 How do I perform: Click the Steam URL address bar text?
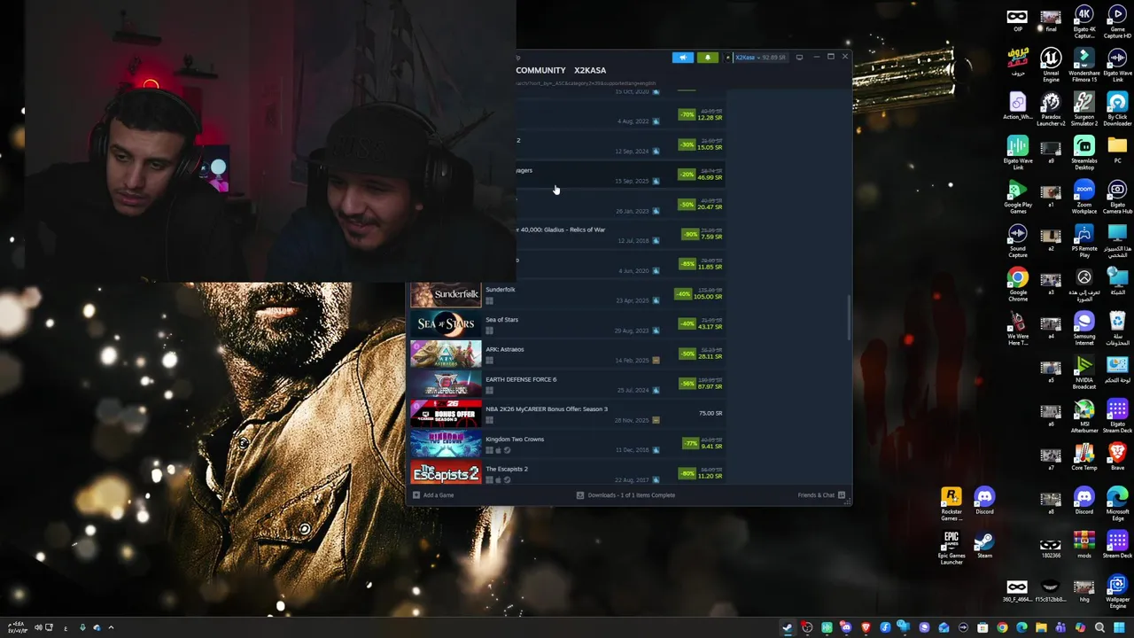coord(586,83)
